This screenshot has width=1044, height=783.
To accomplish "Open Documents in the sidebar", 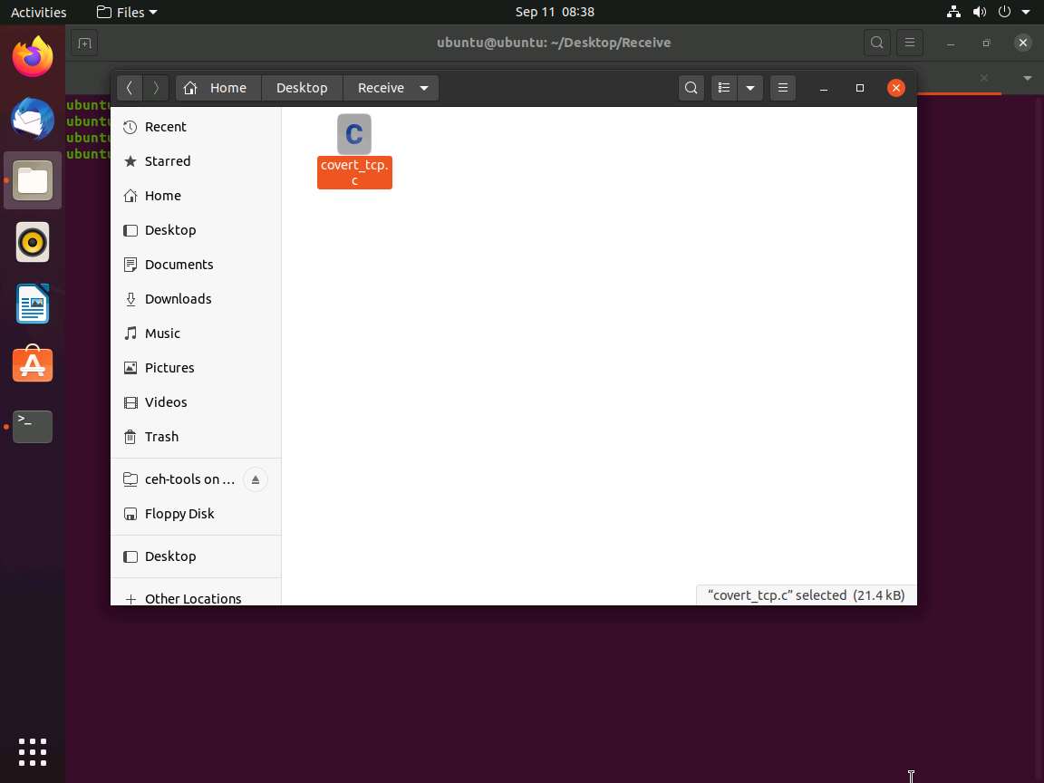I will 196,265.
